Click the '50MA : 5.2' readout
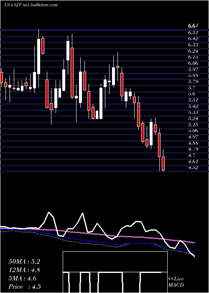This screenshot has height=293, width=209. (x=24, y=262)
